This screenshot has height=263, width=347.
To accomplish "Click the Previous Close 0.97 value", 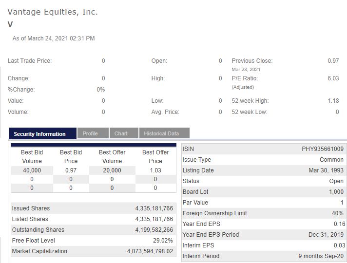I will [x=333, y=60].
